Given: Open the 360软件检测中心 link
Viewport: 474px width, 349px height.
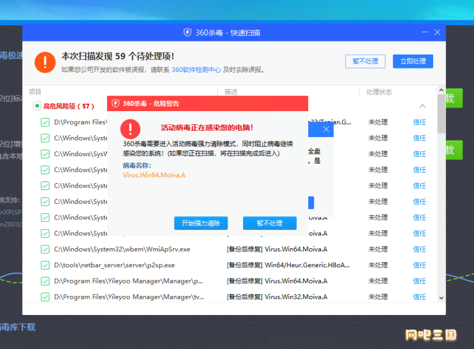Looking at the screenshot, I should pos(196,70).
